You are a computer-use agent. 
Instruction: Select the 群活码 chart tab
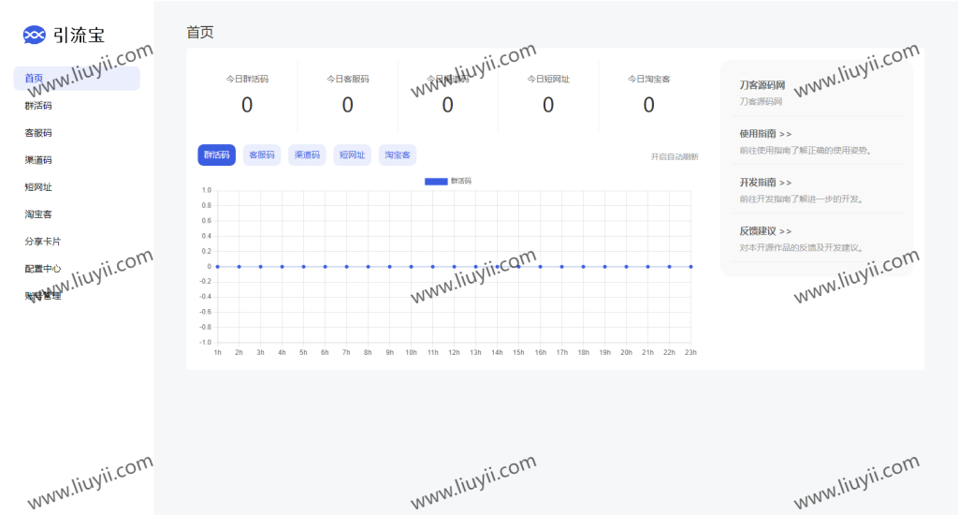click(216, 154)
